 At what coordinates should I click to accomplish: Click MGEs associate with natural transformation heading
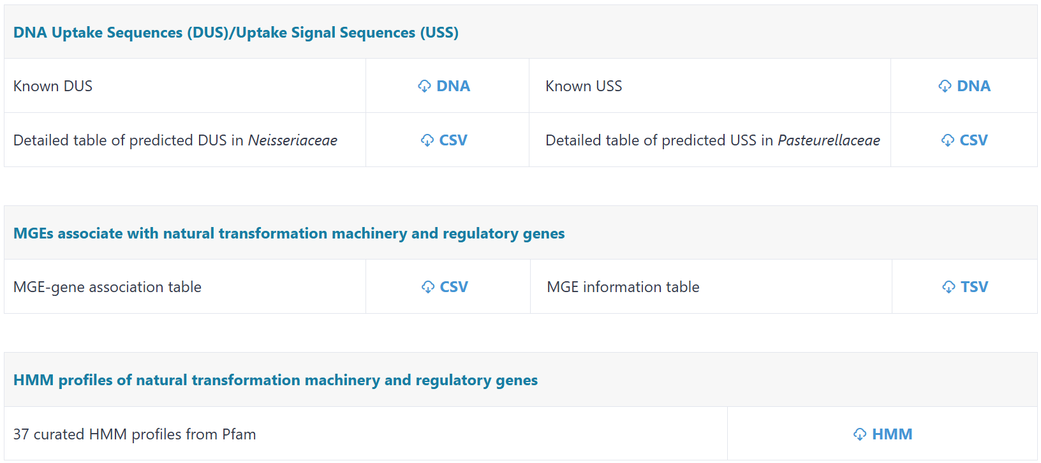(289, 233)
